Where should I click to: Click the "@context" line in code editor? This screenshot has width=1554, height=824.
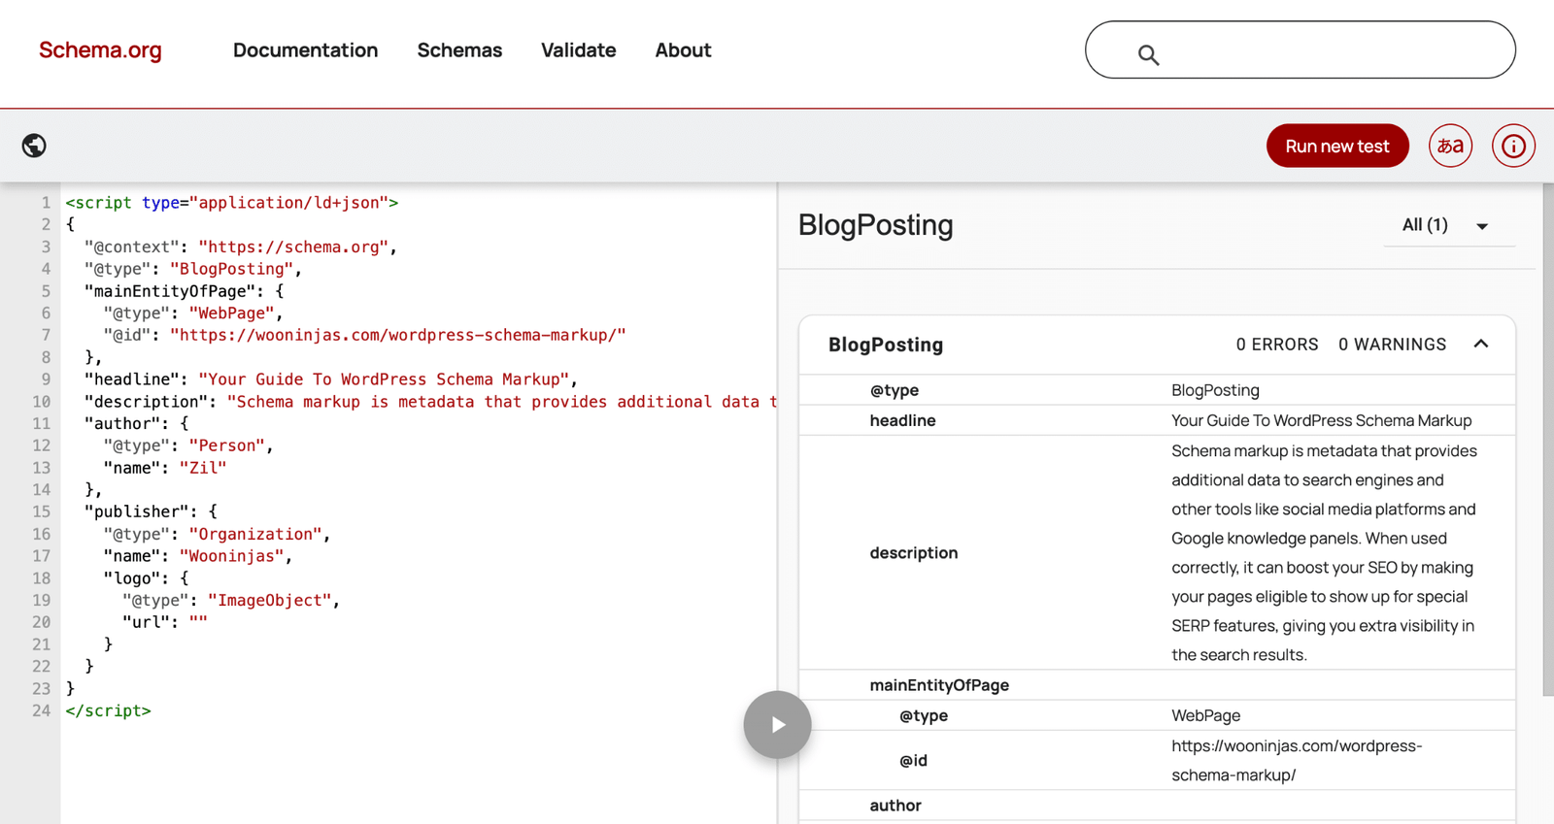240,247
